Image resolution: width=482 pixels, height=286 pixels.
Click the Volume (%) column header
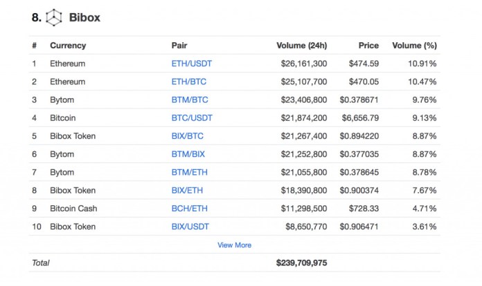[414, 46]
